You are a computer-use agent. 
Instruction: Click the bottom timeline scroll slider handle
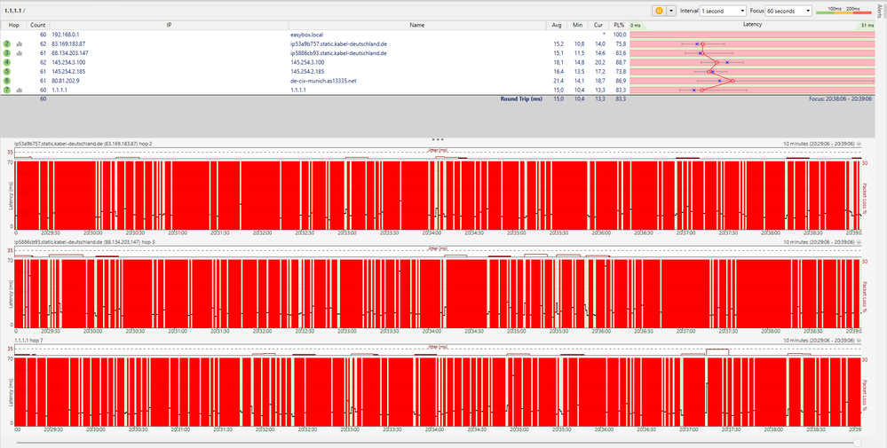coord(858,441)
